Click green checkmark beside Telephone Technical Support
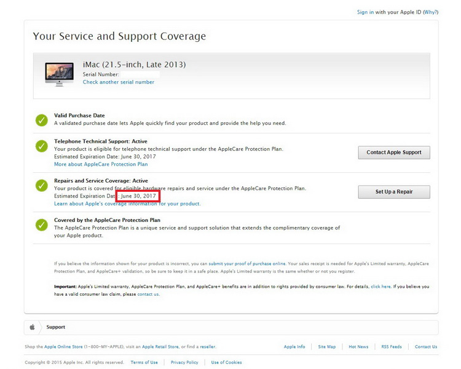The image size is (461, 369). [42, 146]
